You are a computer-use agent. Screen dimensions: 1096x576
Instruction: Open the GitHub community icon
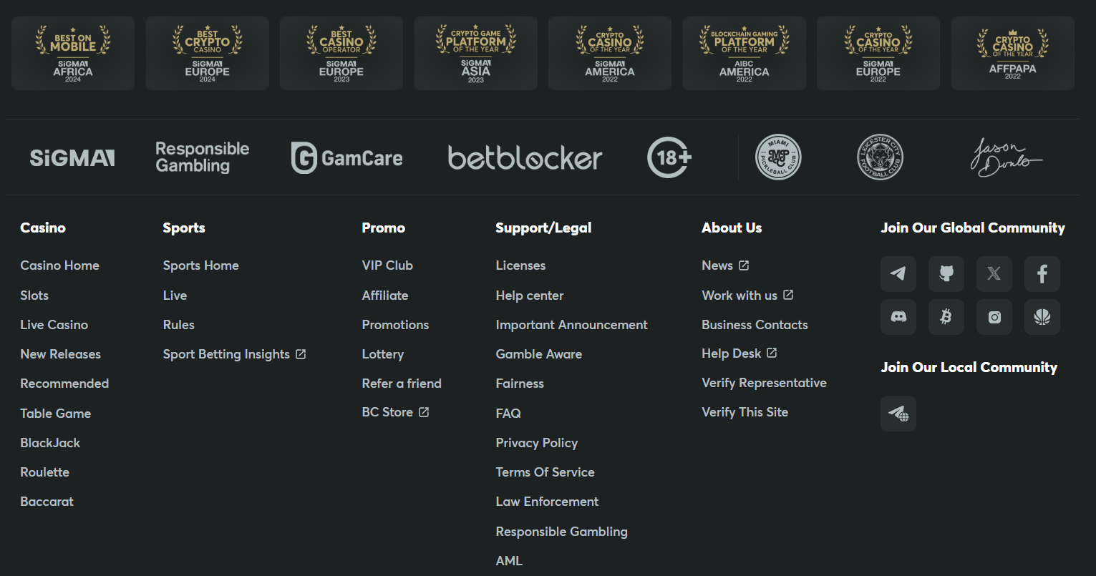pos(946,274)
